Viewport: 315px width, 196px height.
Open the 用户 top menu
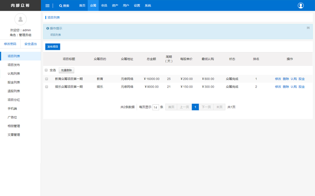click(x=126, y=6)
